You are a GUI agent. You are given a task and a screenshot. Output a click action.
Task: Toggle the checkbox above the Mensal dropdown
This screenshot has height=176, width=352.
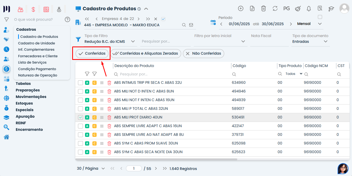click(x=320, y=17)
